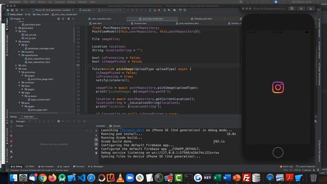Viewport: 327px width, 184px height.
Task: Expand the location folder in project tree
Action: [x=19, y=52]
